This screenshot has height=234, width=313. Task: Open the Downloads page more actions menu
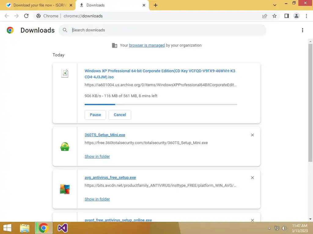coord(303,30)
